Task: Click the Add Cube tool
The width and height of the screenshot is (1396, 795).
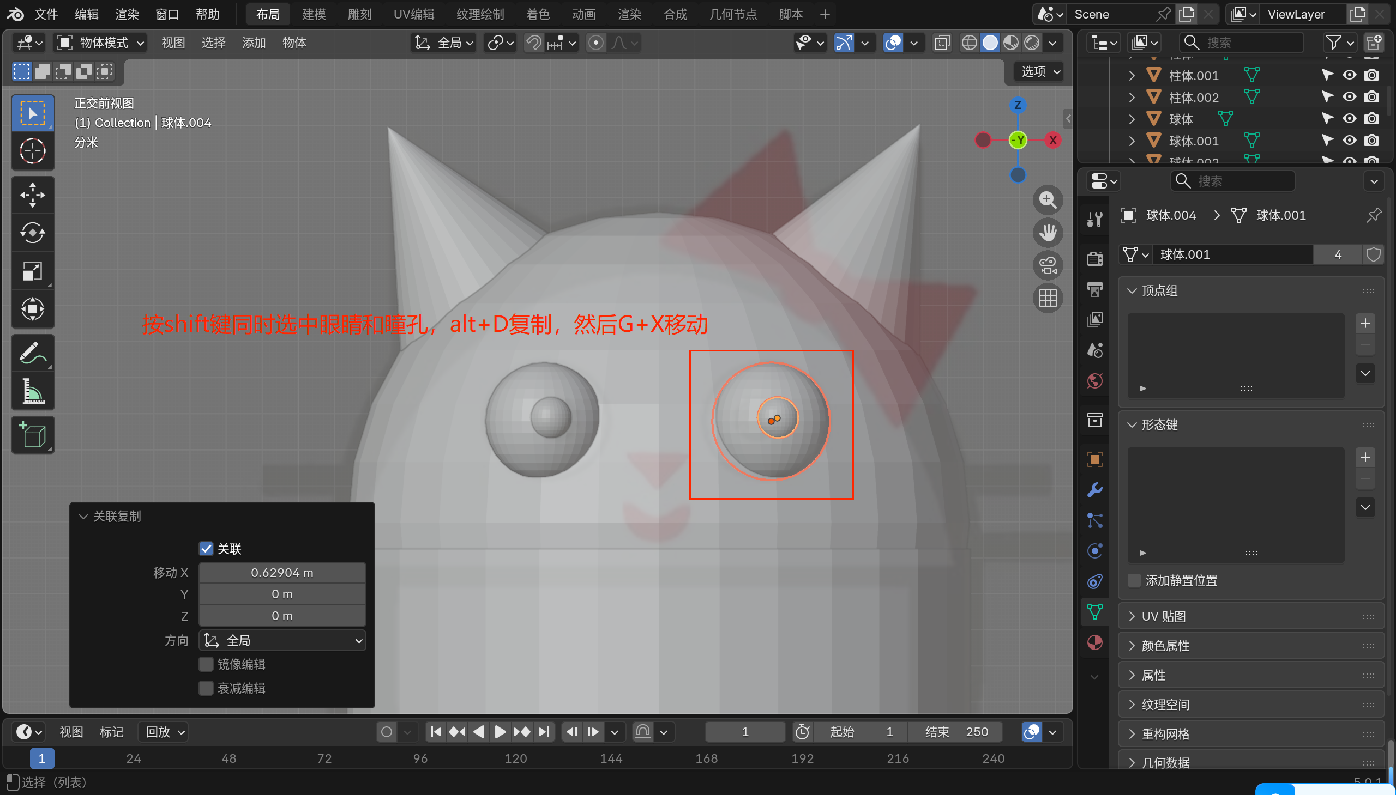Action: click(x=32, y=435)
